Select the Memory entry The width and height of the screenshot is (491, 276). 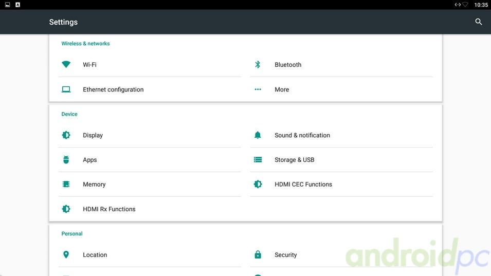point(150,185)
